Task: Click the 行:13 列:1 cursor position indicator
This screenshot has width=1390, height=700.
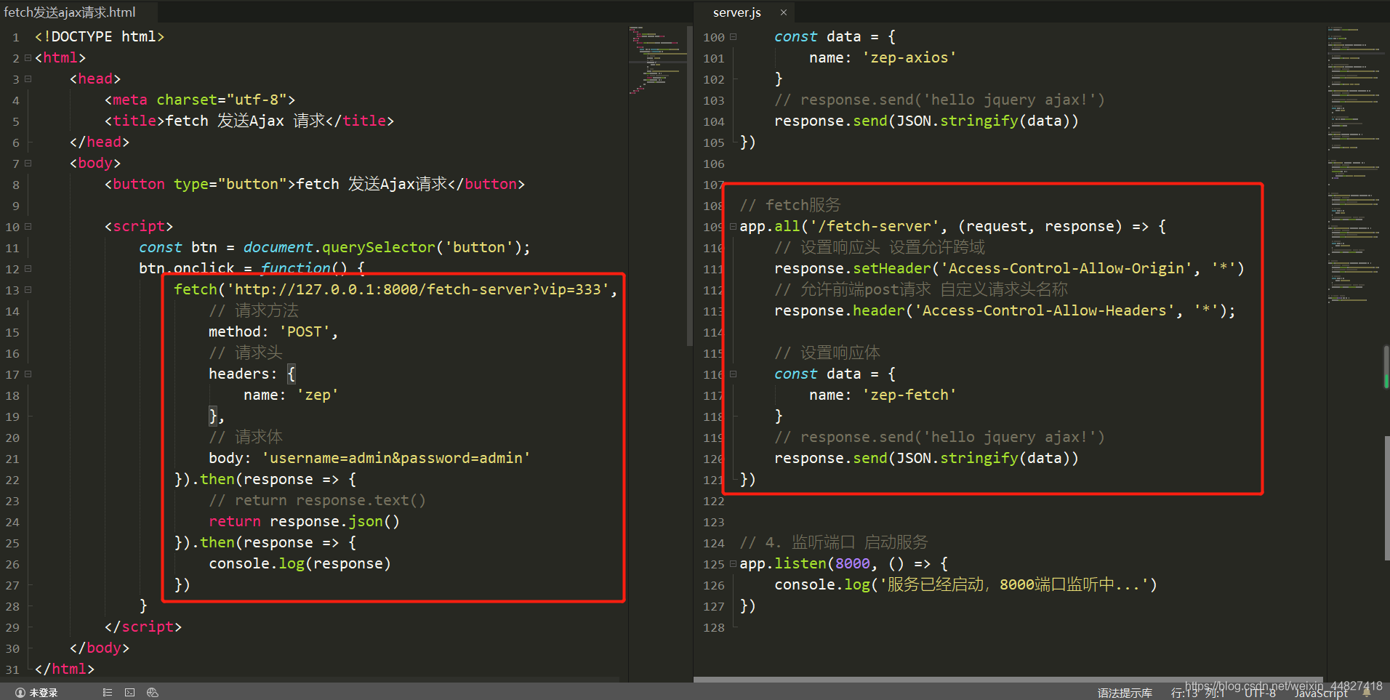Action: pyautogui.click(x=1198, y=693)
